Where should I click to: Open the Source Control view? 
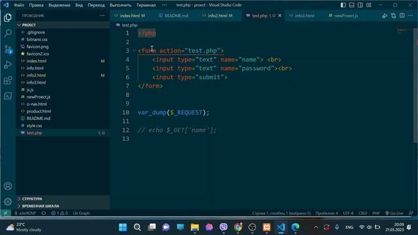coord(8,50)
